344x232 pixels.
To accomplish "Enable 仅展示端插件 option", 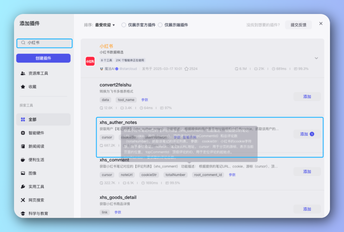I will (x=160, y=25).
